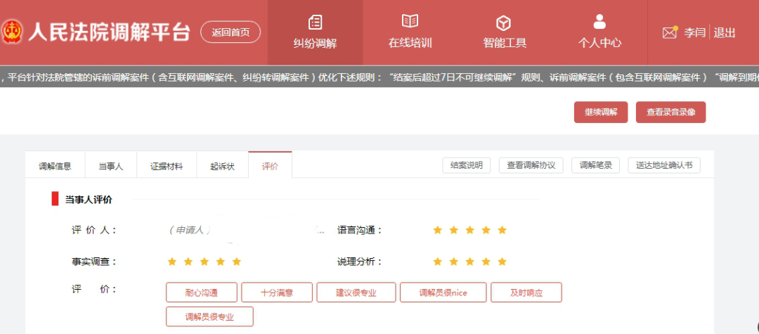
Task: Open the 纠纷调解 navigation icon
Action: point(315,23)
